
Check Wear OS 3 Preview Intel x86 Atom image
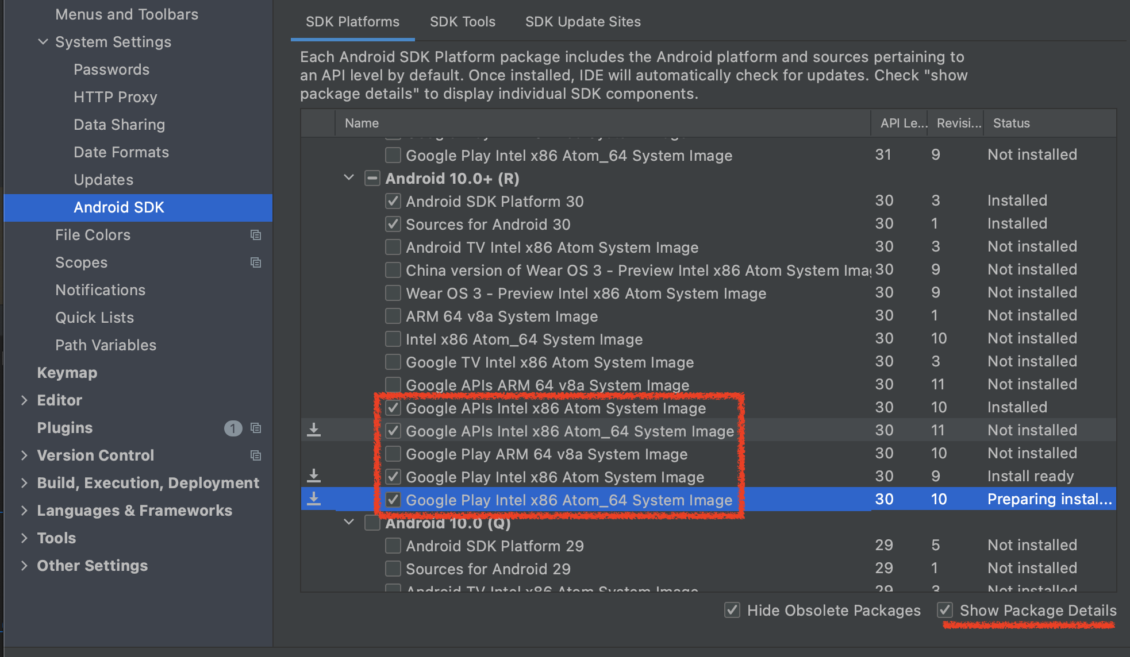click(x=393, y=293)
